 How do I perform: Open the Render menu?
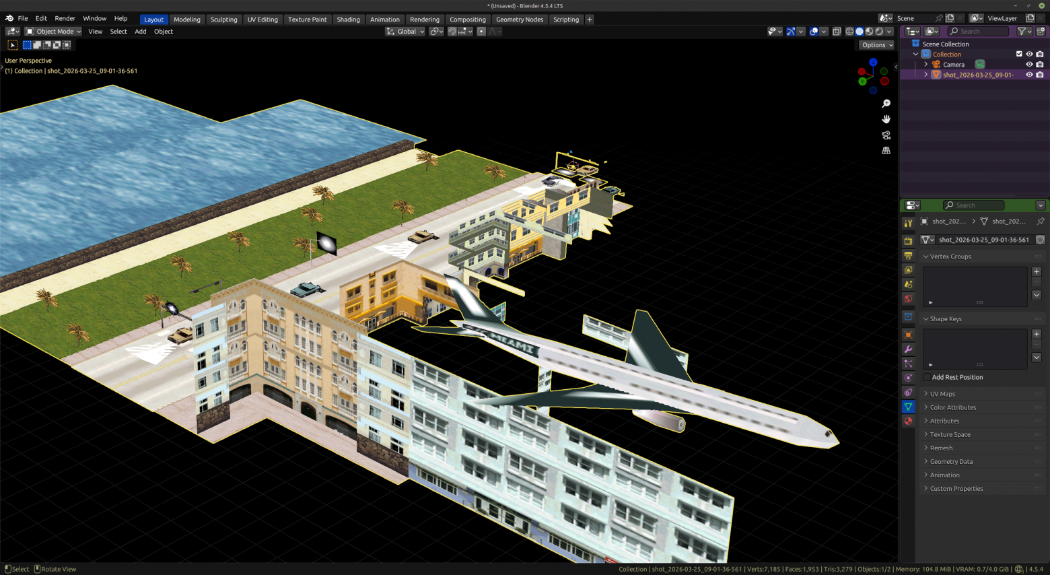(x=65, y=18)
